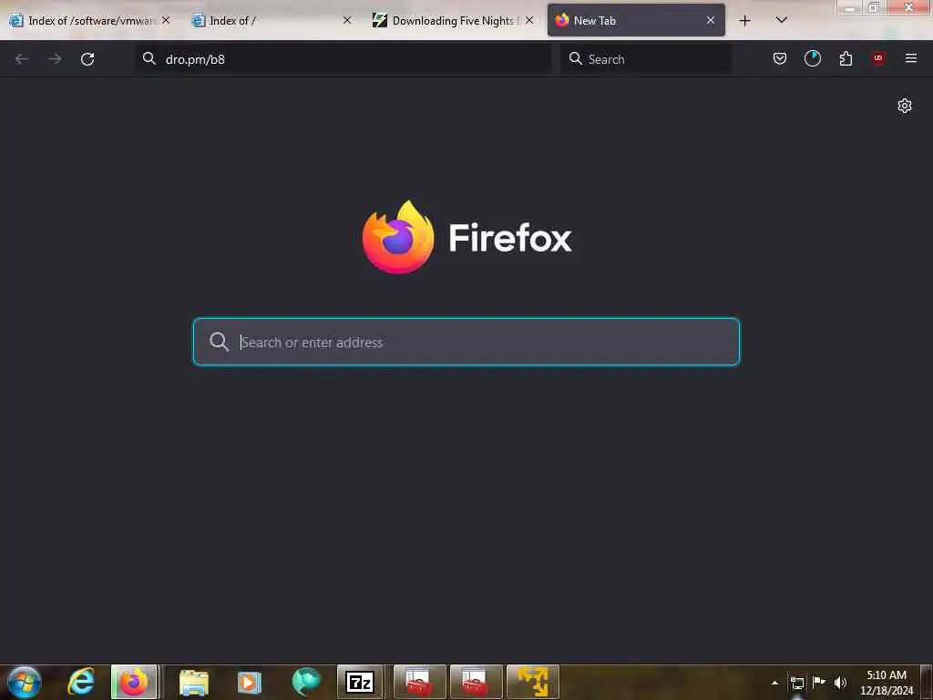Expand the list all tabs chevron
This screenshot has height=700, width=933.
tap(782, 20)
